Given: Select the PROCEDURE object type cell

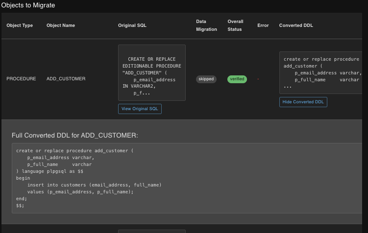Looking at the screenshot, I should pyautogui.click(x=21, y=79).
